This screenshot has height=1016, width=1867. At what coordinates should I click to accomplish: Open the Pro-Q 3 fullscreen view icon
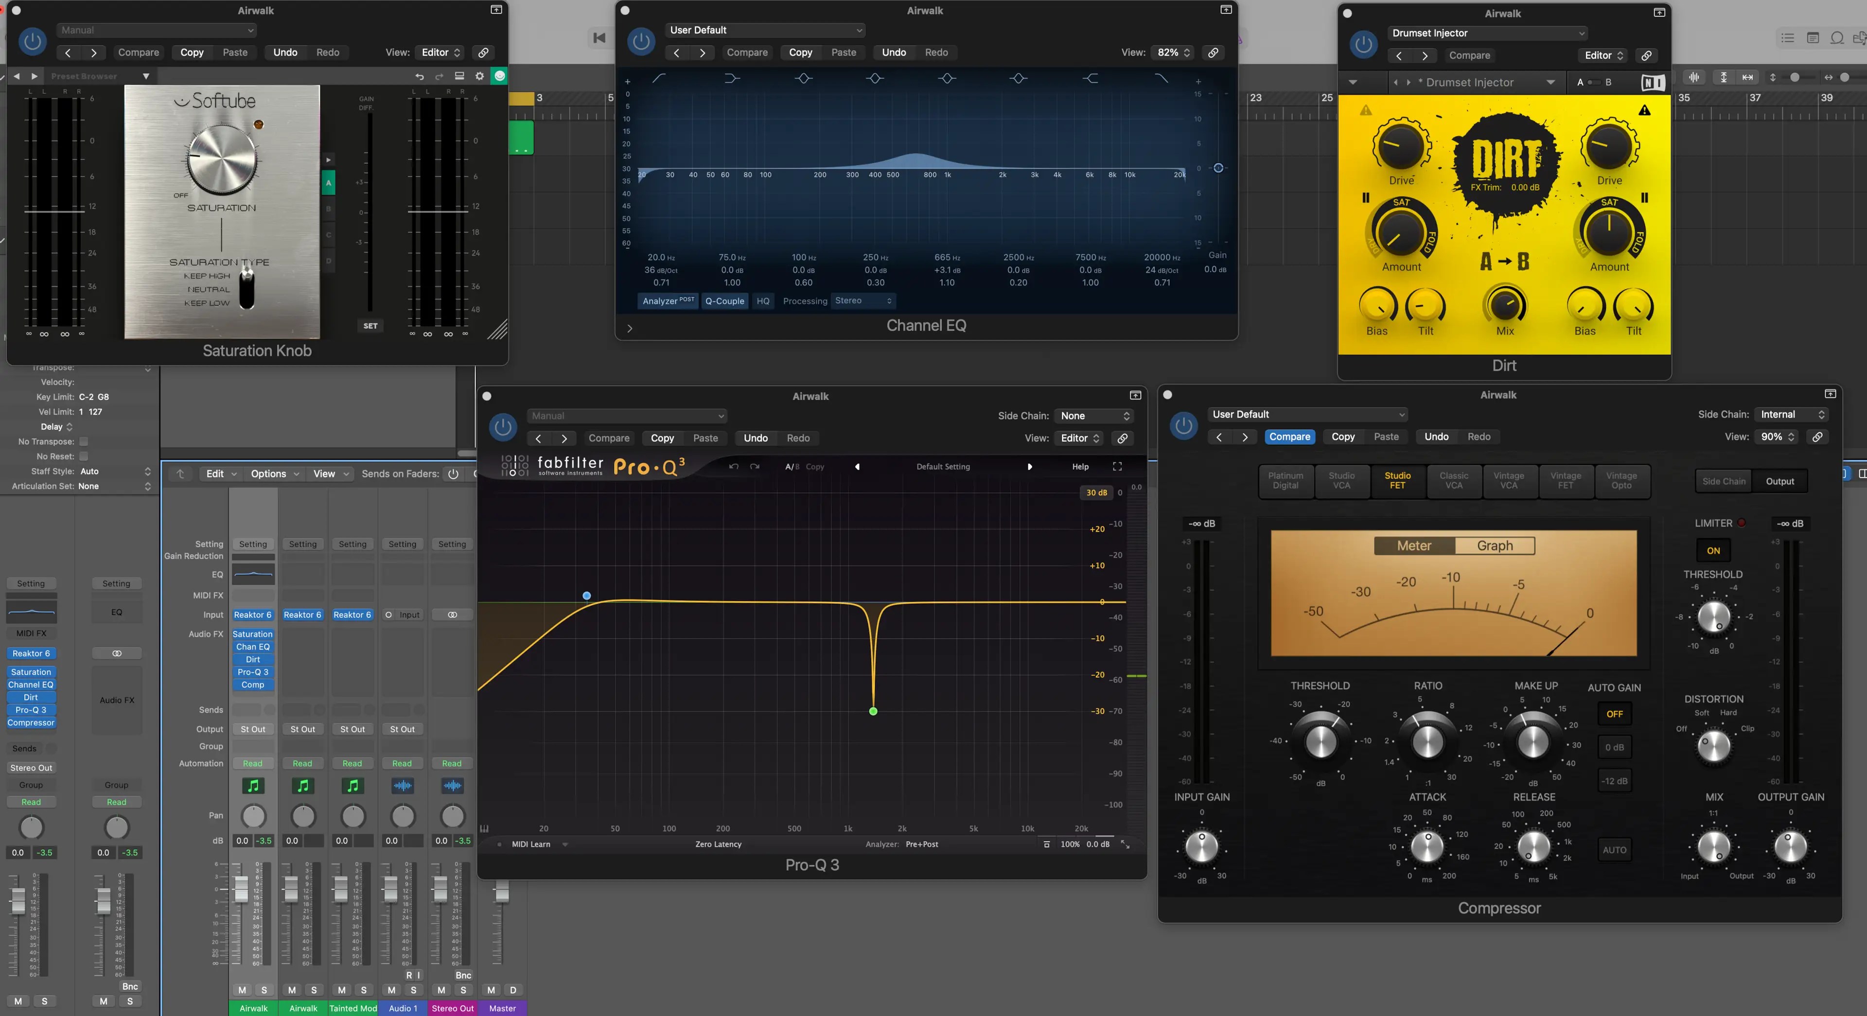(1117, 467)
